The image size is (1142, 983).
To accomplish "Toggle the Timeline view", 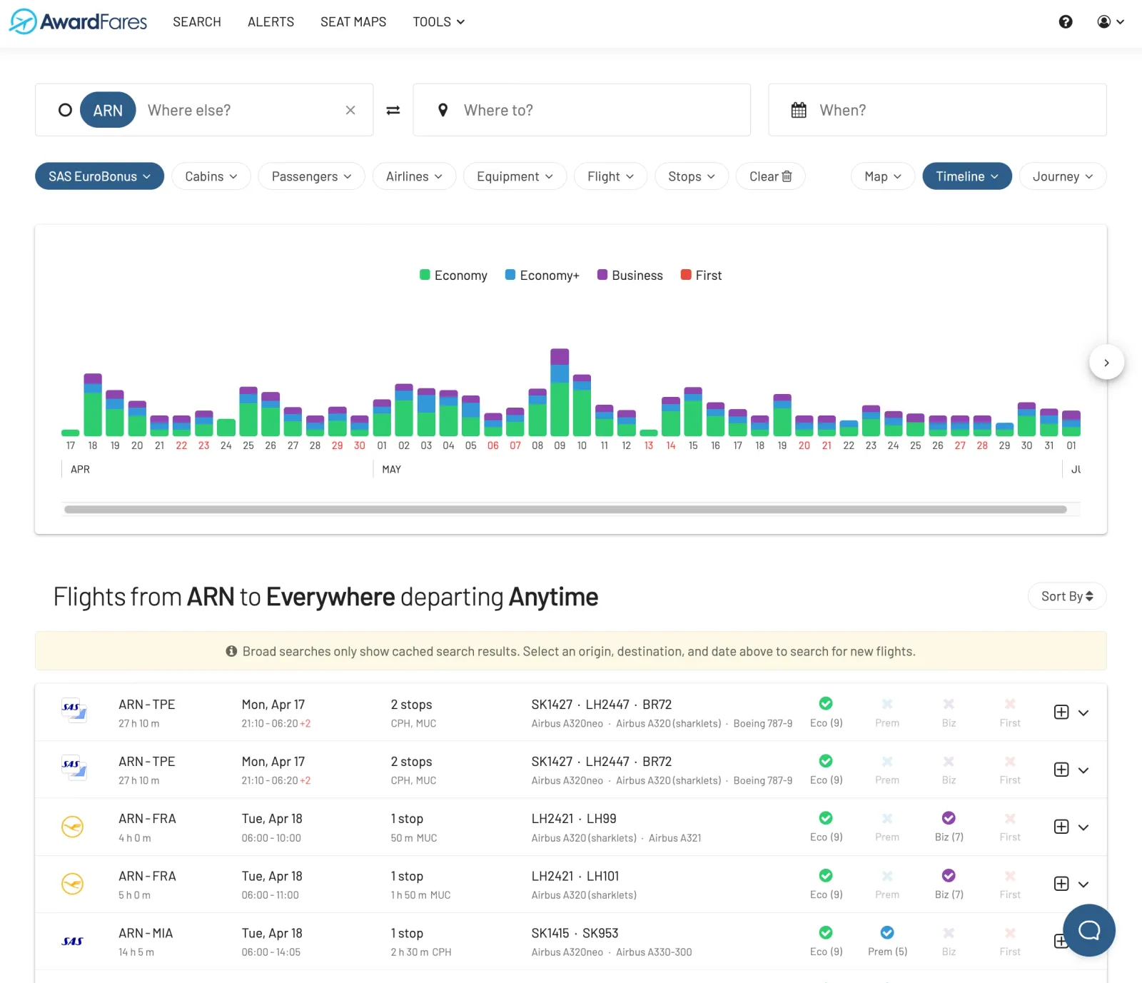I will (967, 176).
